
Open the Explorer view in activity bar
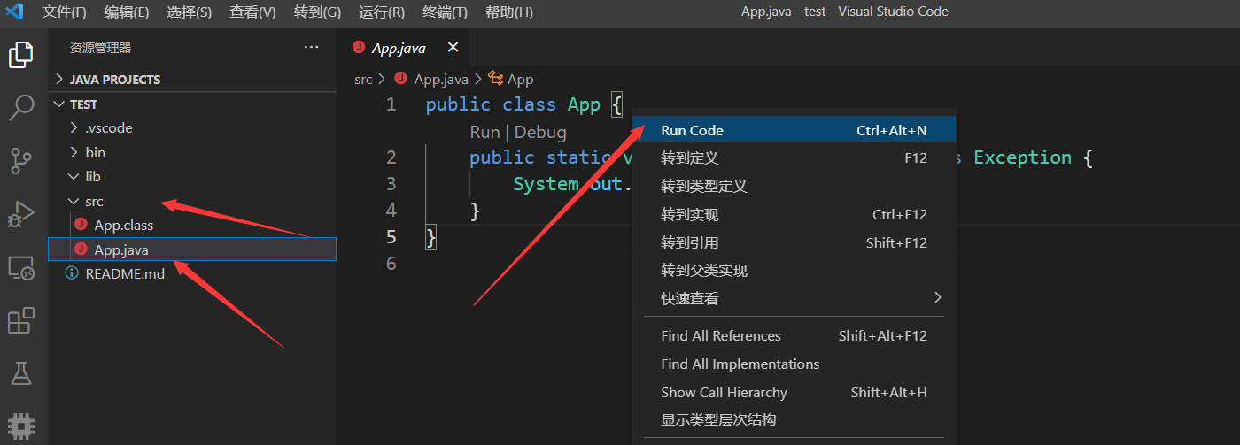[21, 55]
